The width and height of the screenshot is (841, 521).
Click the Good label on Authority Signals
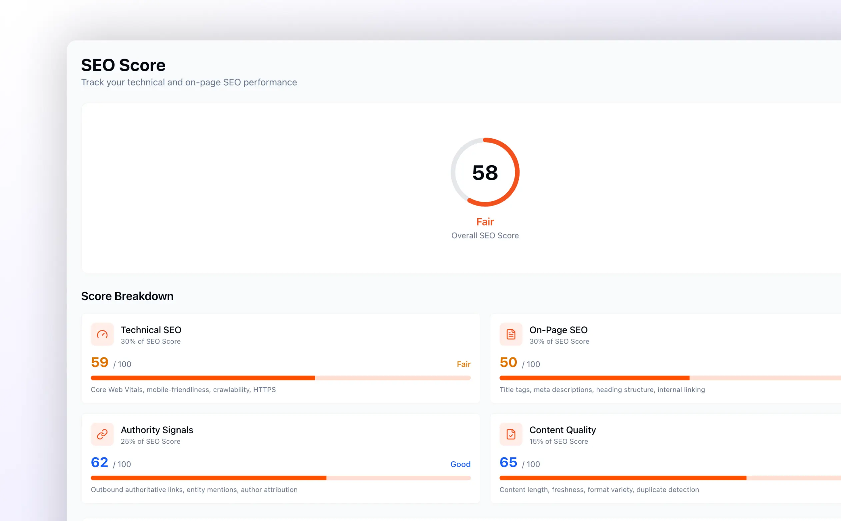(x=460, y=464)
